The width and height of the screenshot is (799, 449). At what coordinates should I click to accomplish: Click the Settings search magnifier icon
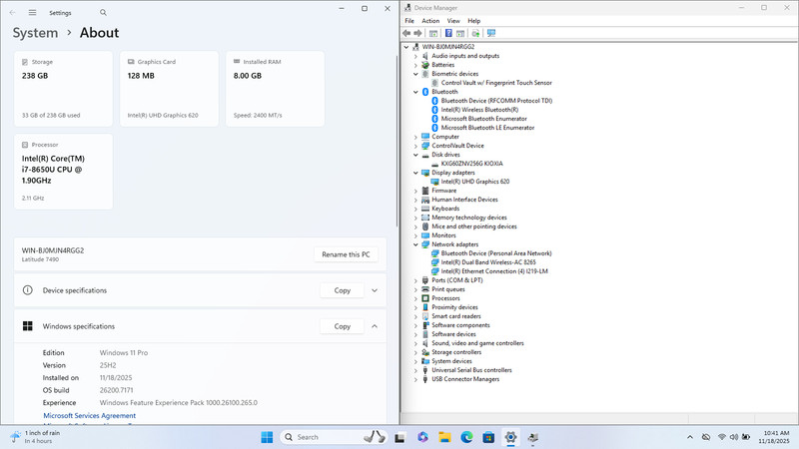(x=104, y=13)
